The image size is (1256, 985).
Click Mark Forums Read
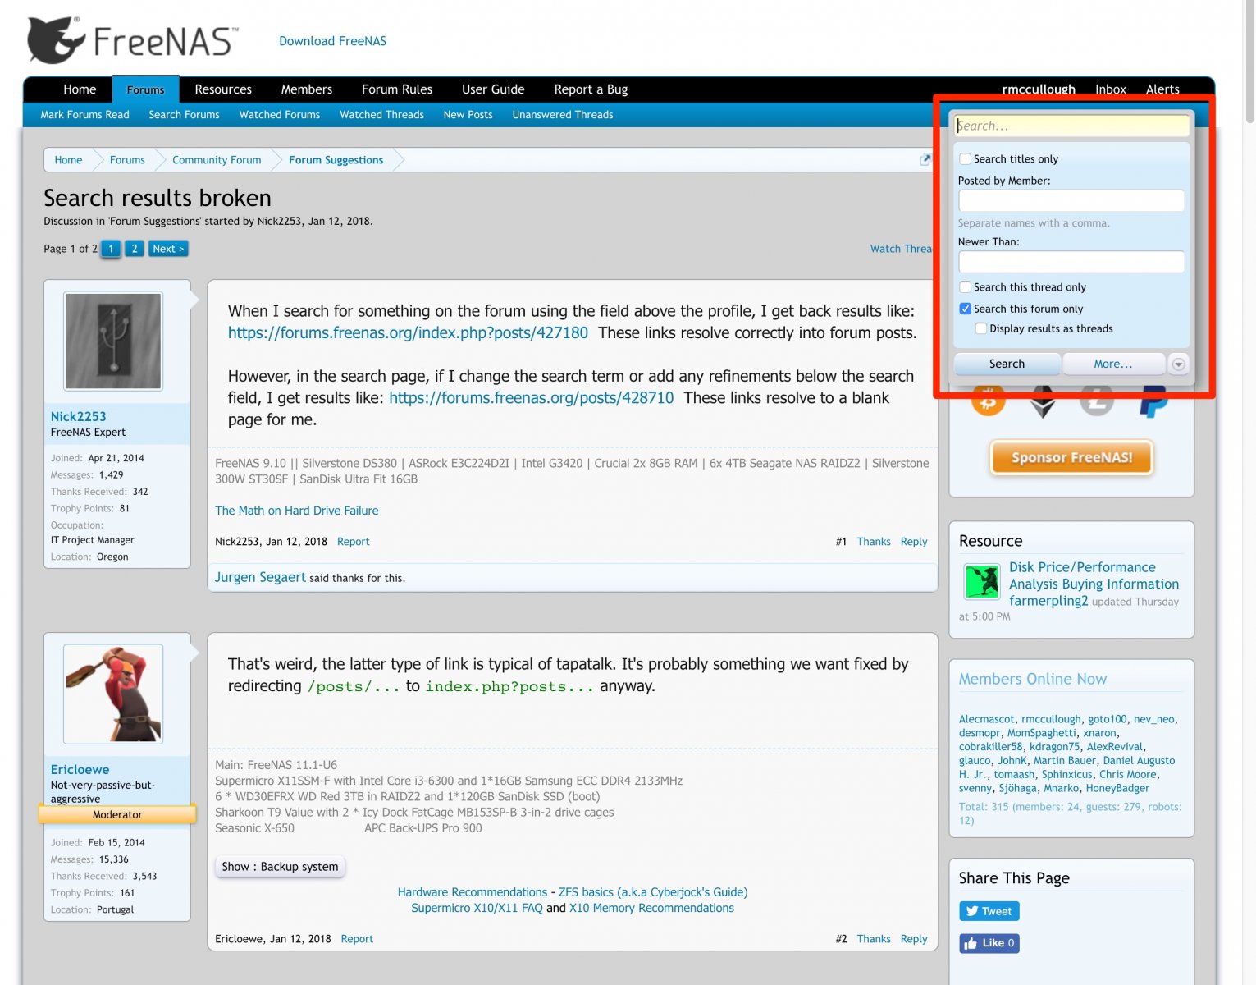tap(84, 115)
